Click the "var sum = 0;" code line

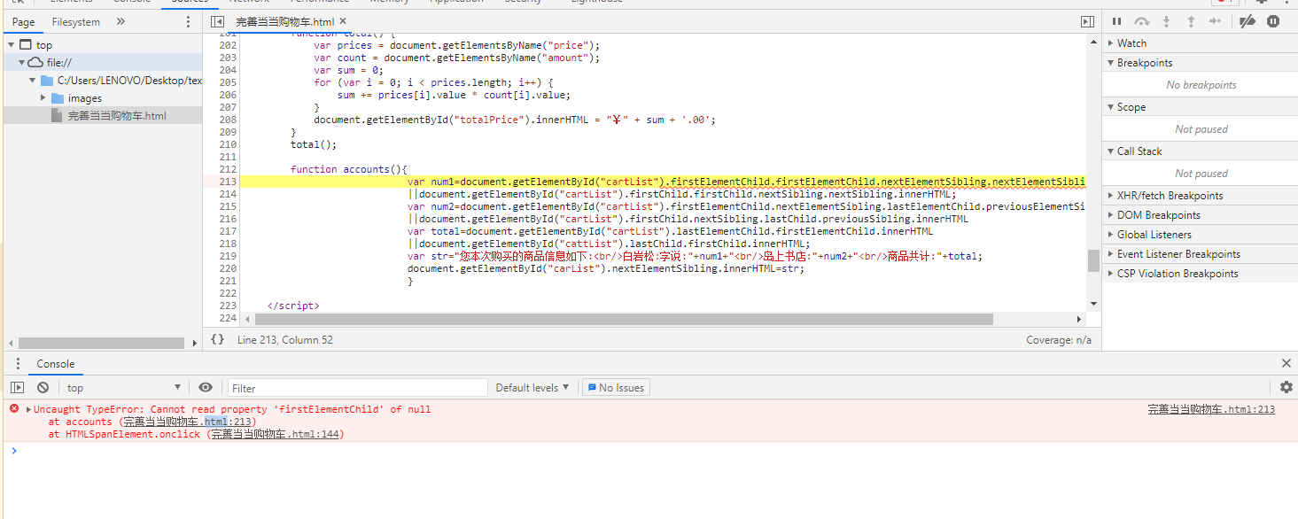pyautogui.click(x=348, y=70)
